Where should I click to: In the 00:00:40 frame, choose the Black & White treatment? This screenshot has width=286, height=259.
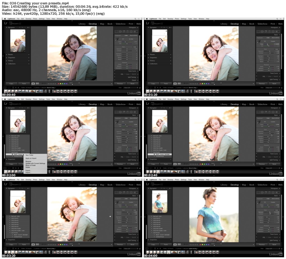[134, 35]
